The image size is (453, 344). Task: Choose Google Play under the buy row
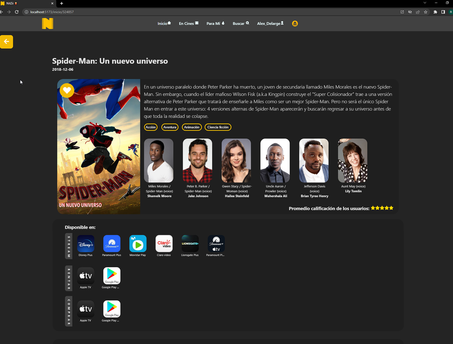pos(111,309)
